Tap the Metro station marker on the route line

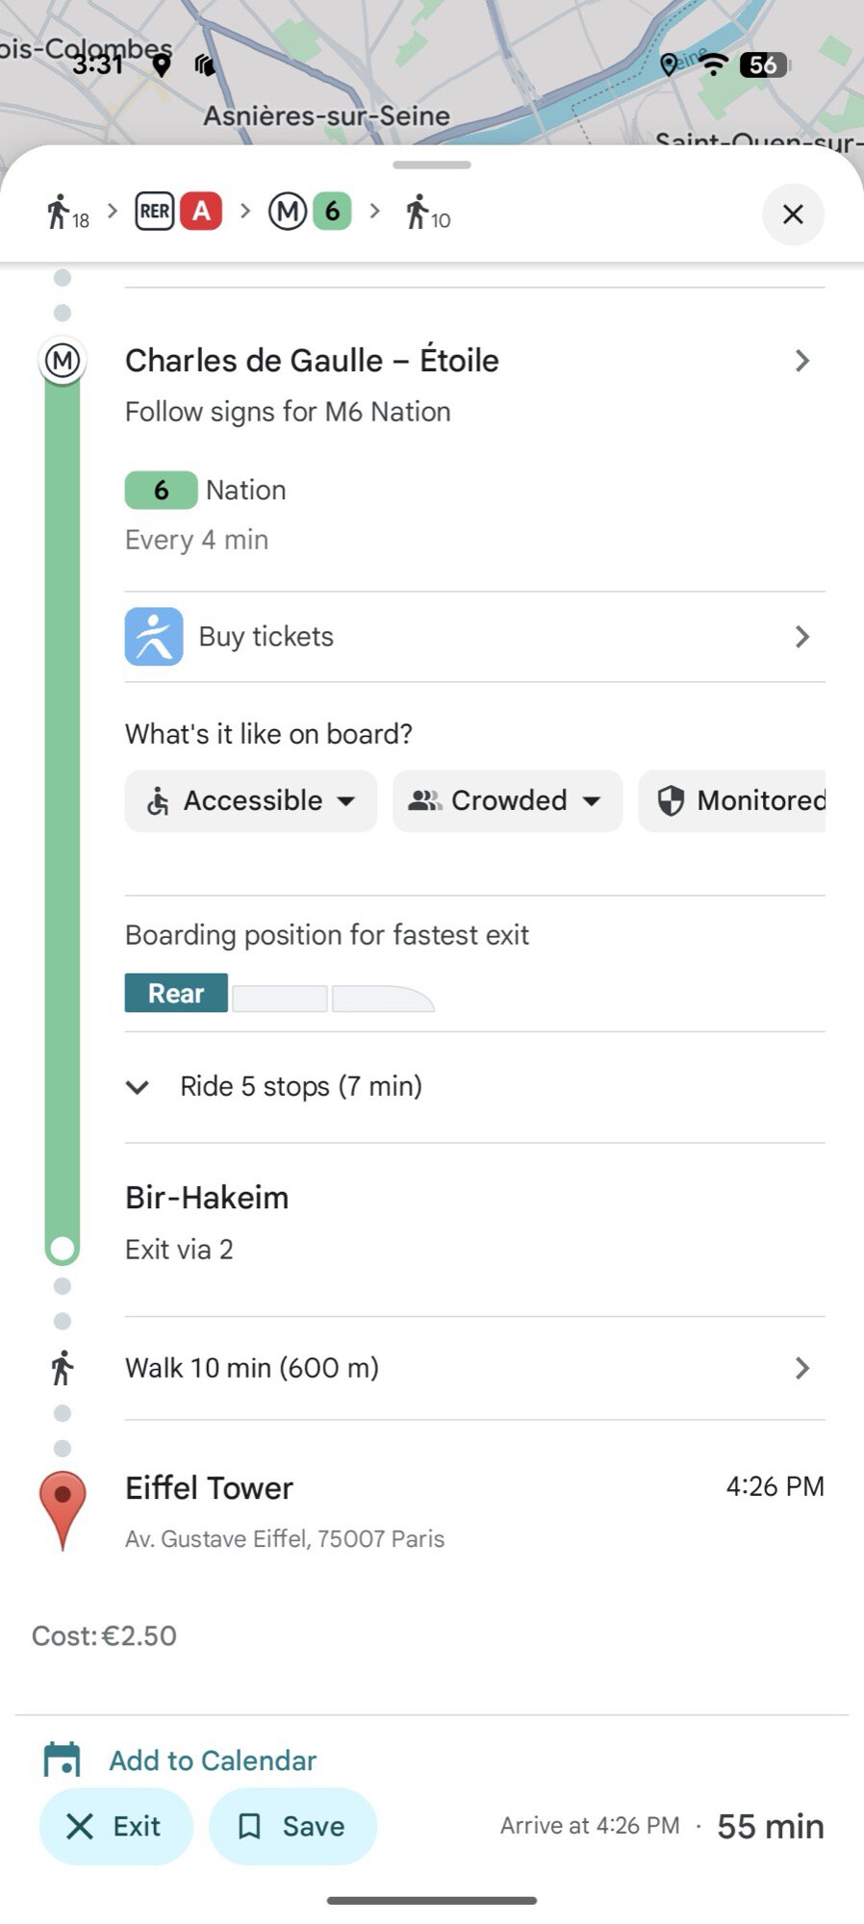pyautogui.click(x=63, y=362)
